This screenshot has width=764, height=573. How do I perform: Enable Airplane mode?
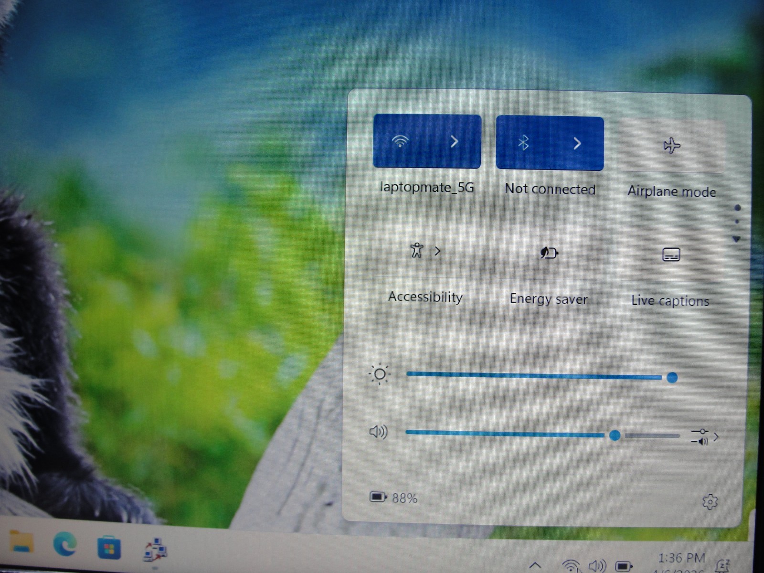pyautogui.click(x=672, y=145)
